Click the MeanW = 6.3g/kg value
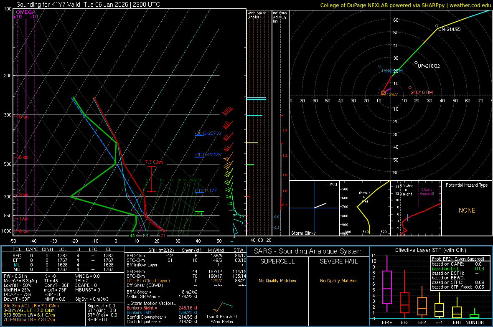This screenshot has height=327, width=493. tap(20, 281)
